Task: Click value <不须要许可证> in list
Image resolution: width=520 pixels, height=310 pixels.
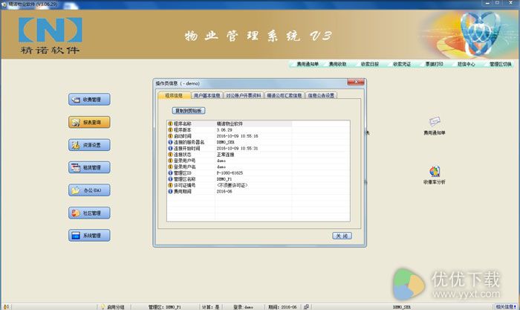Action: point(232,185)
